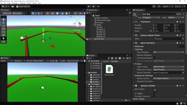The height and width of the screenshot is (105, 187).
Task: Switch to the Game tab
Action: [x=5, y=58]
